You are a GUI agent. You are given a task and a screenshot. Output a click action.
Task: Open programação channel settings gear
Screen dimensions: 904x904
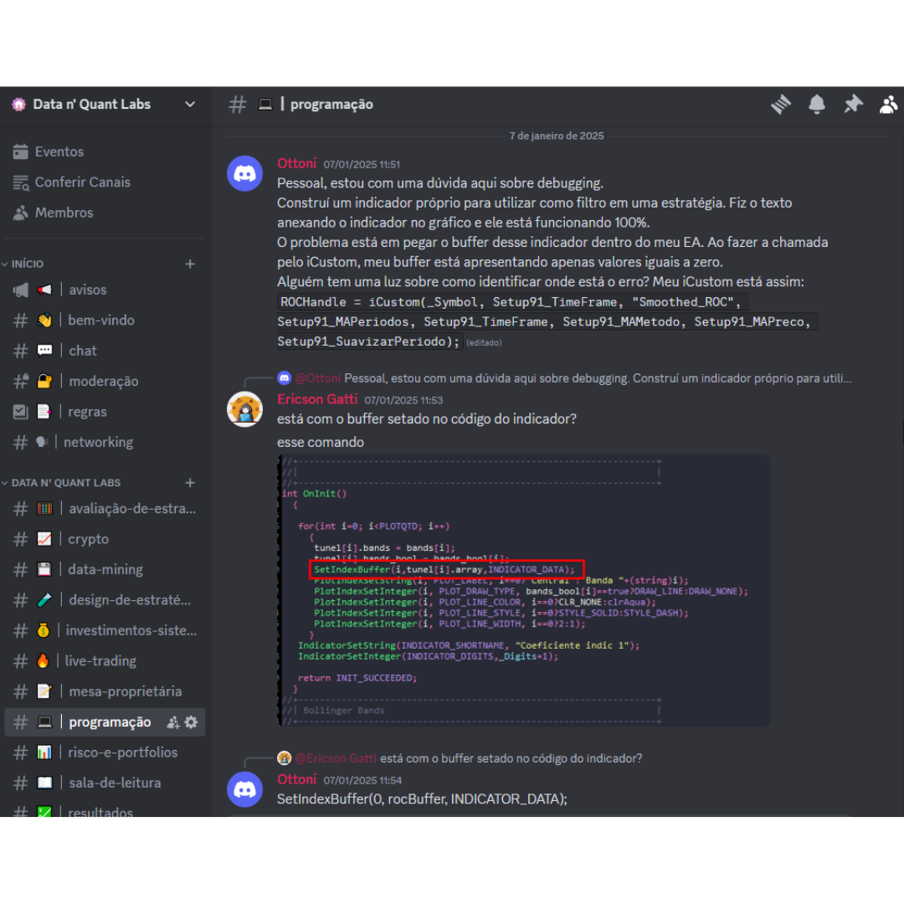[x=191, y=722]
